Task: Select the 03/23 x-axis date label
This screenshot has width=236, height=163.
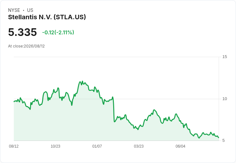Action: coord(139,146)
